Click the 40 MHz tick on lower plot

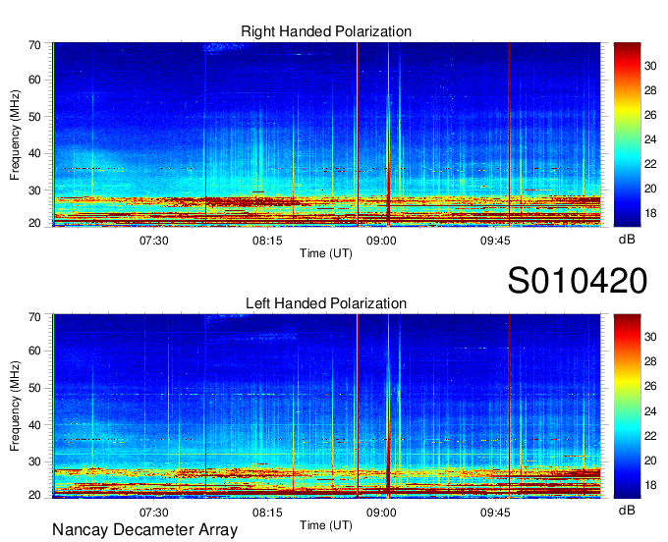pyautogui.click(x=35, y=425)
